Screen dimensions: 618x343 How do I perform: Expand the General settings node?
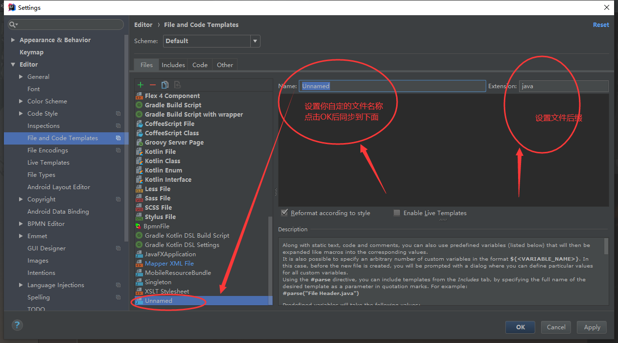coord(21,77)
